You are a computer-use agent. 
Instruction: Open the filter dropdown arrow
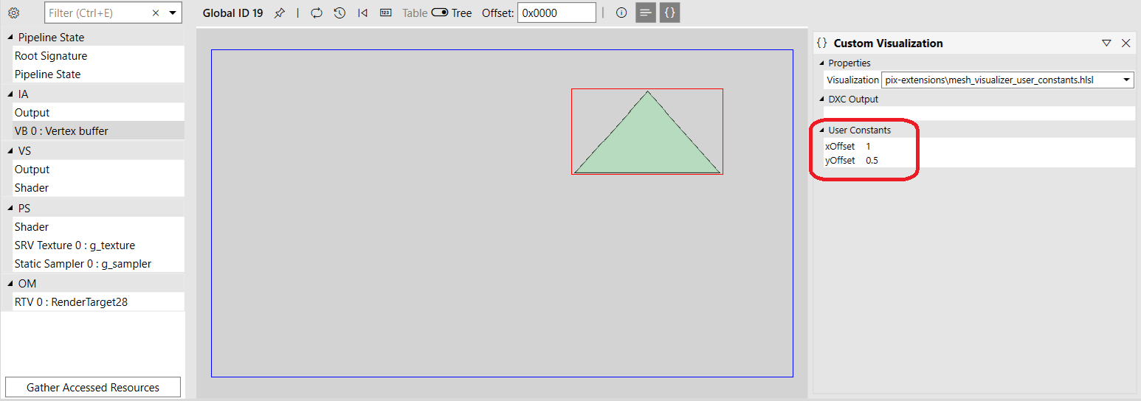pos(173,13)
